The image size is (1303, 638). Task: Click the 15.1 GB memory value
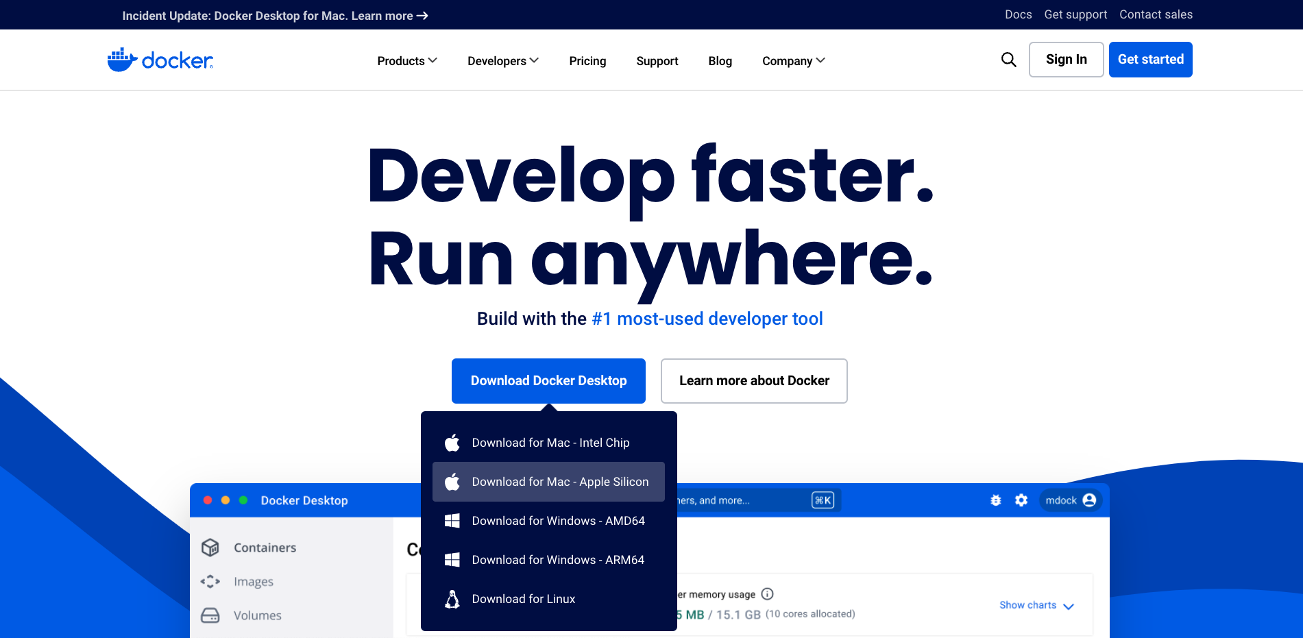[x=738, y=615]
